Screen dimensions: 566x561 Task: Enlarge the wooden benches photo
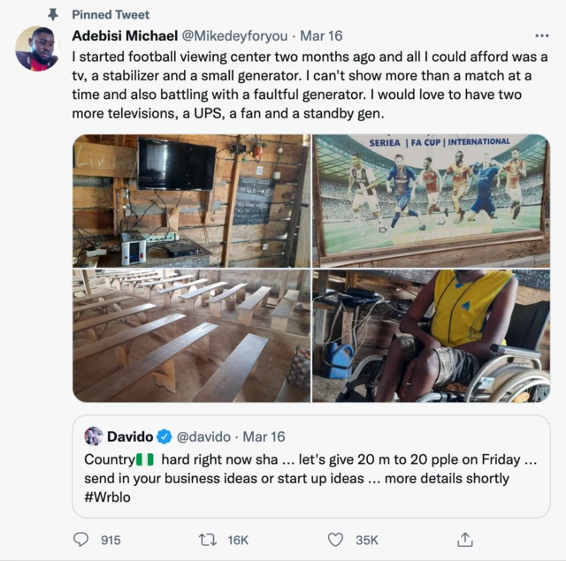191,336
